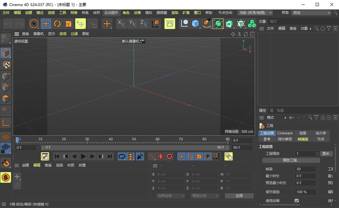Open viewport Cameras menu

(39, 34)
